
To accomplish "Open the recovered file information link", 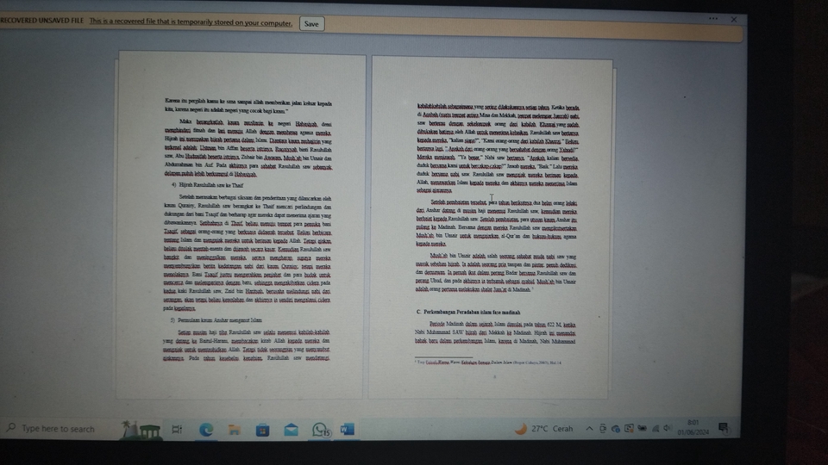I will pos(191,22).
